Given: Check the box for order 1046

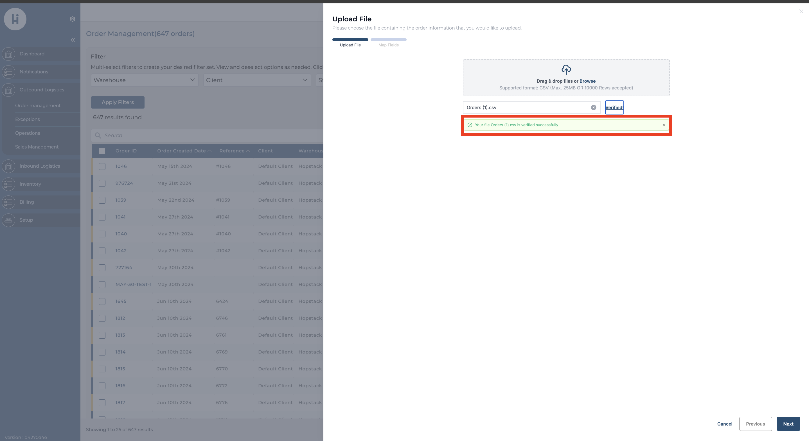Looking at the screenshot, I should point(102,166).
